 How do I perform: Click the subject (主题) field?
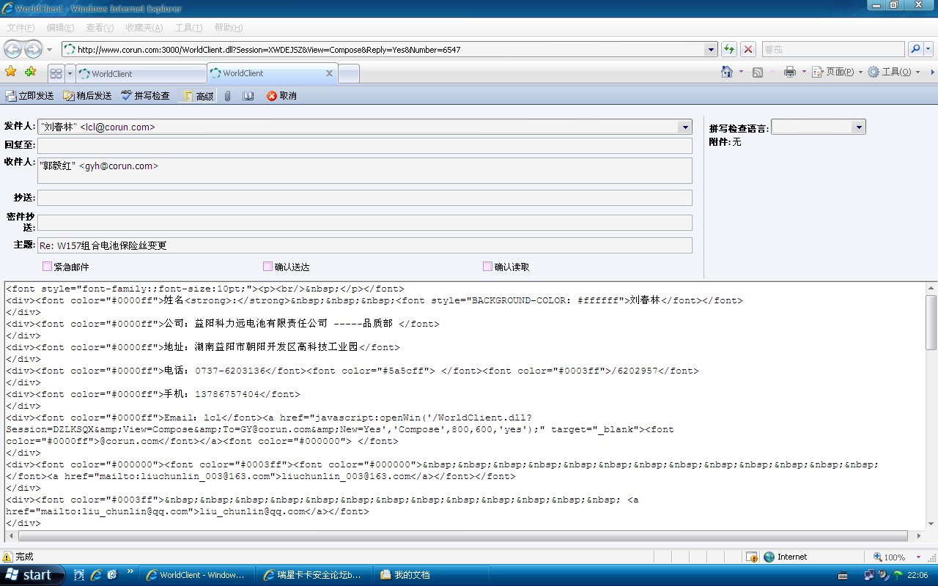click(365, 245)
